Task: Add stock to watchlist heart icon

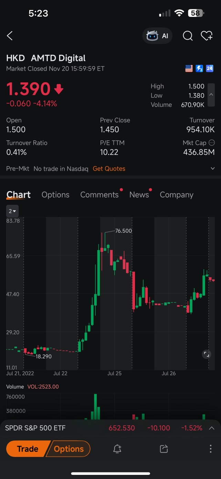Action: 207,36
